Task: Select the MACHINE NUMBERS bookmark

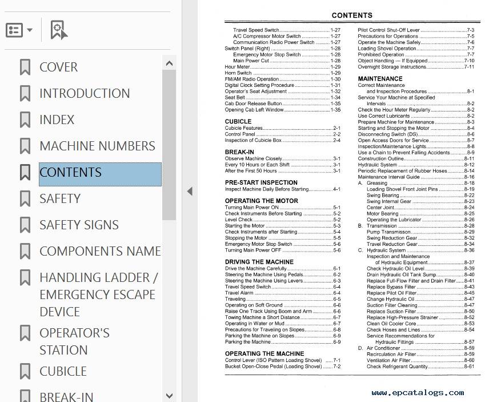Action: tap(98, 146)
